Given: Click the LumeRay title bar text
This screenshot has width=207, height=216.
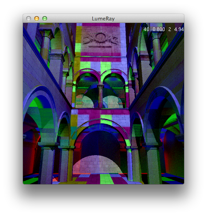Looking at the screenshot, I should pyautogui.click(x=103, y=19).
